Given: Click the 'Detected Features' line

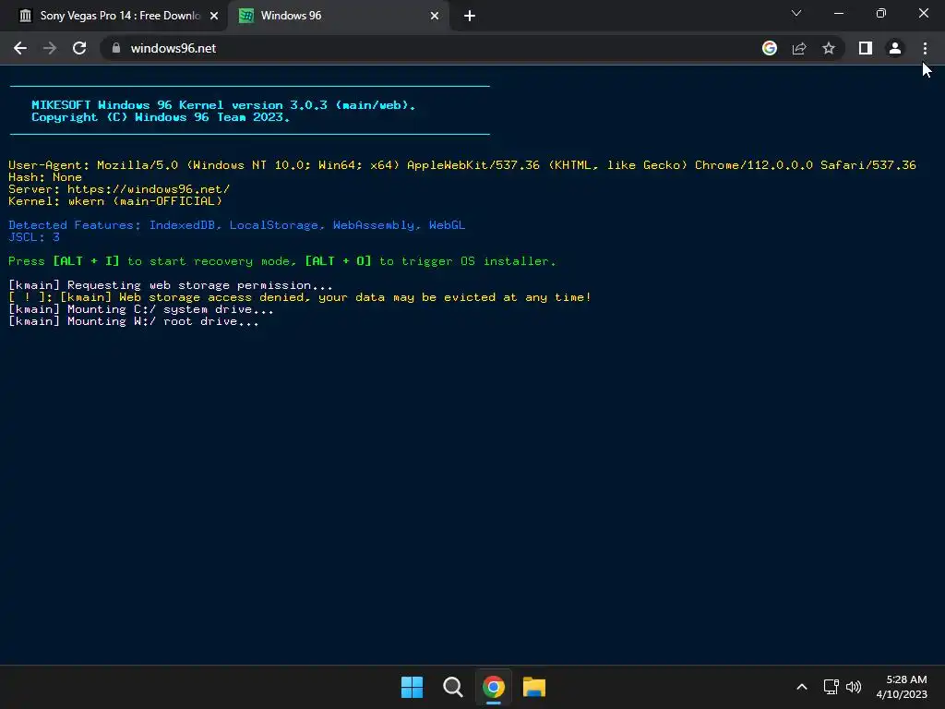Looking at the screenshot, I should point(237,225).
